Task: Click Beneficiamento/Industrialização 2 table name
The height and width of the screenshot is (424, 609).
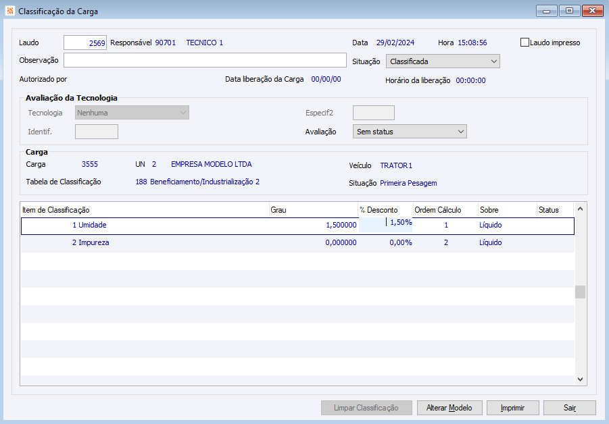Action: point(205,182)
